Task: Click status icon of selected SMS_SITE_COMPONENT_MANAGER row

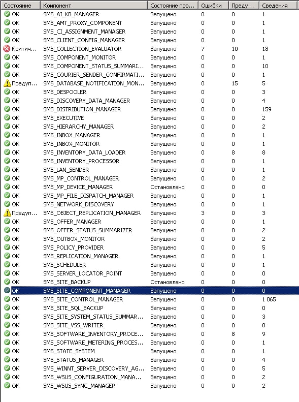Action: (x=7, y=291)
